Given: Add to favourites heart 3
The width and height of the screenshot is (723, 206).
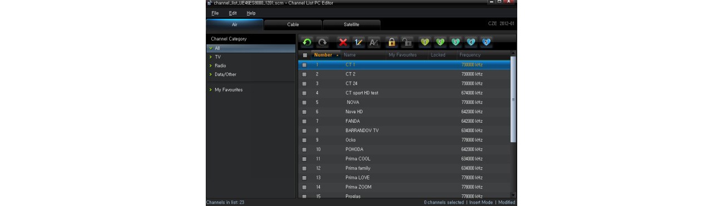Looking at the screenshot, I should tap(455, 42).
